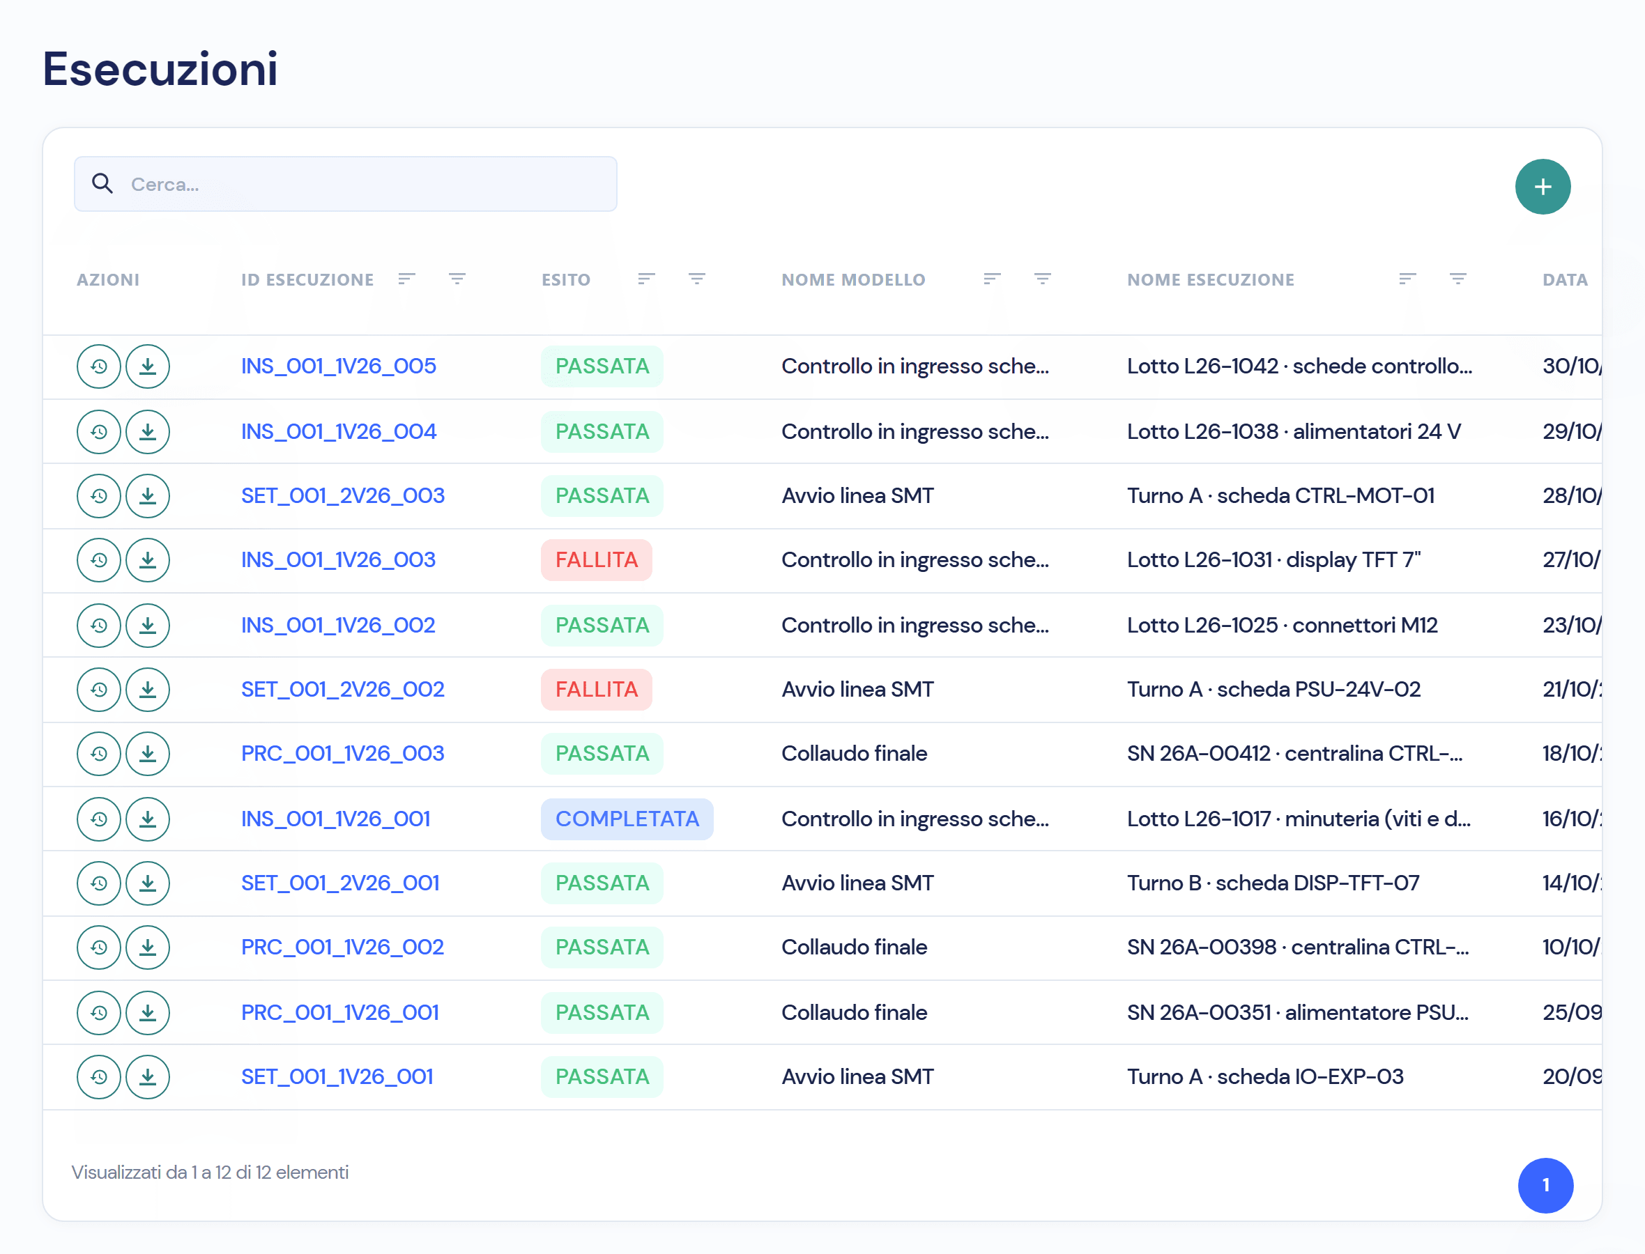Open filter for Nome Modello column

pos(1042,279)
